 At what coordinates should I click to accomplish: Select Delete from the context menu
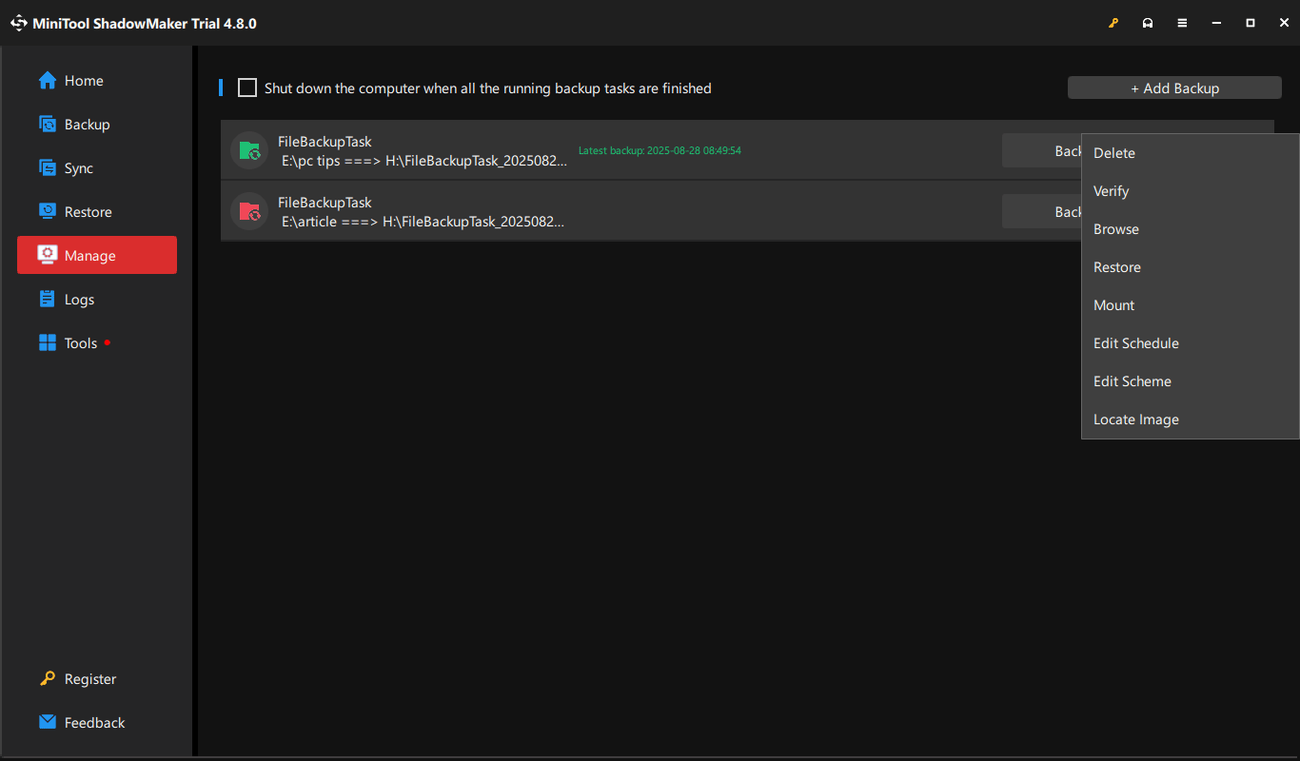tap(1113, 152)
